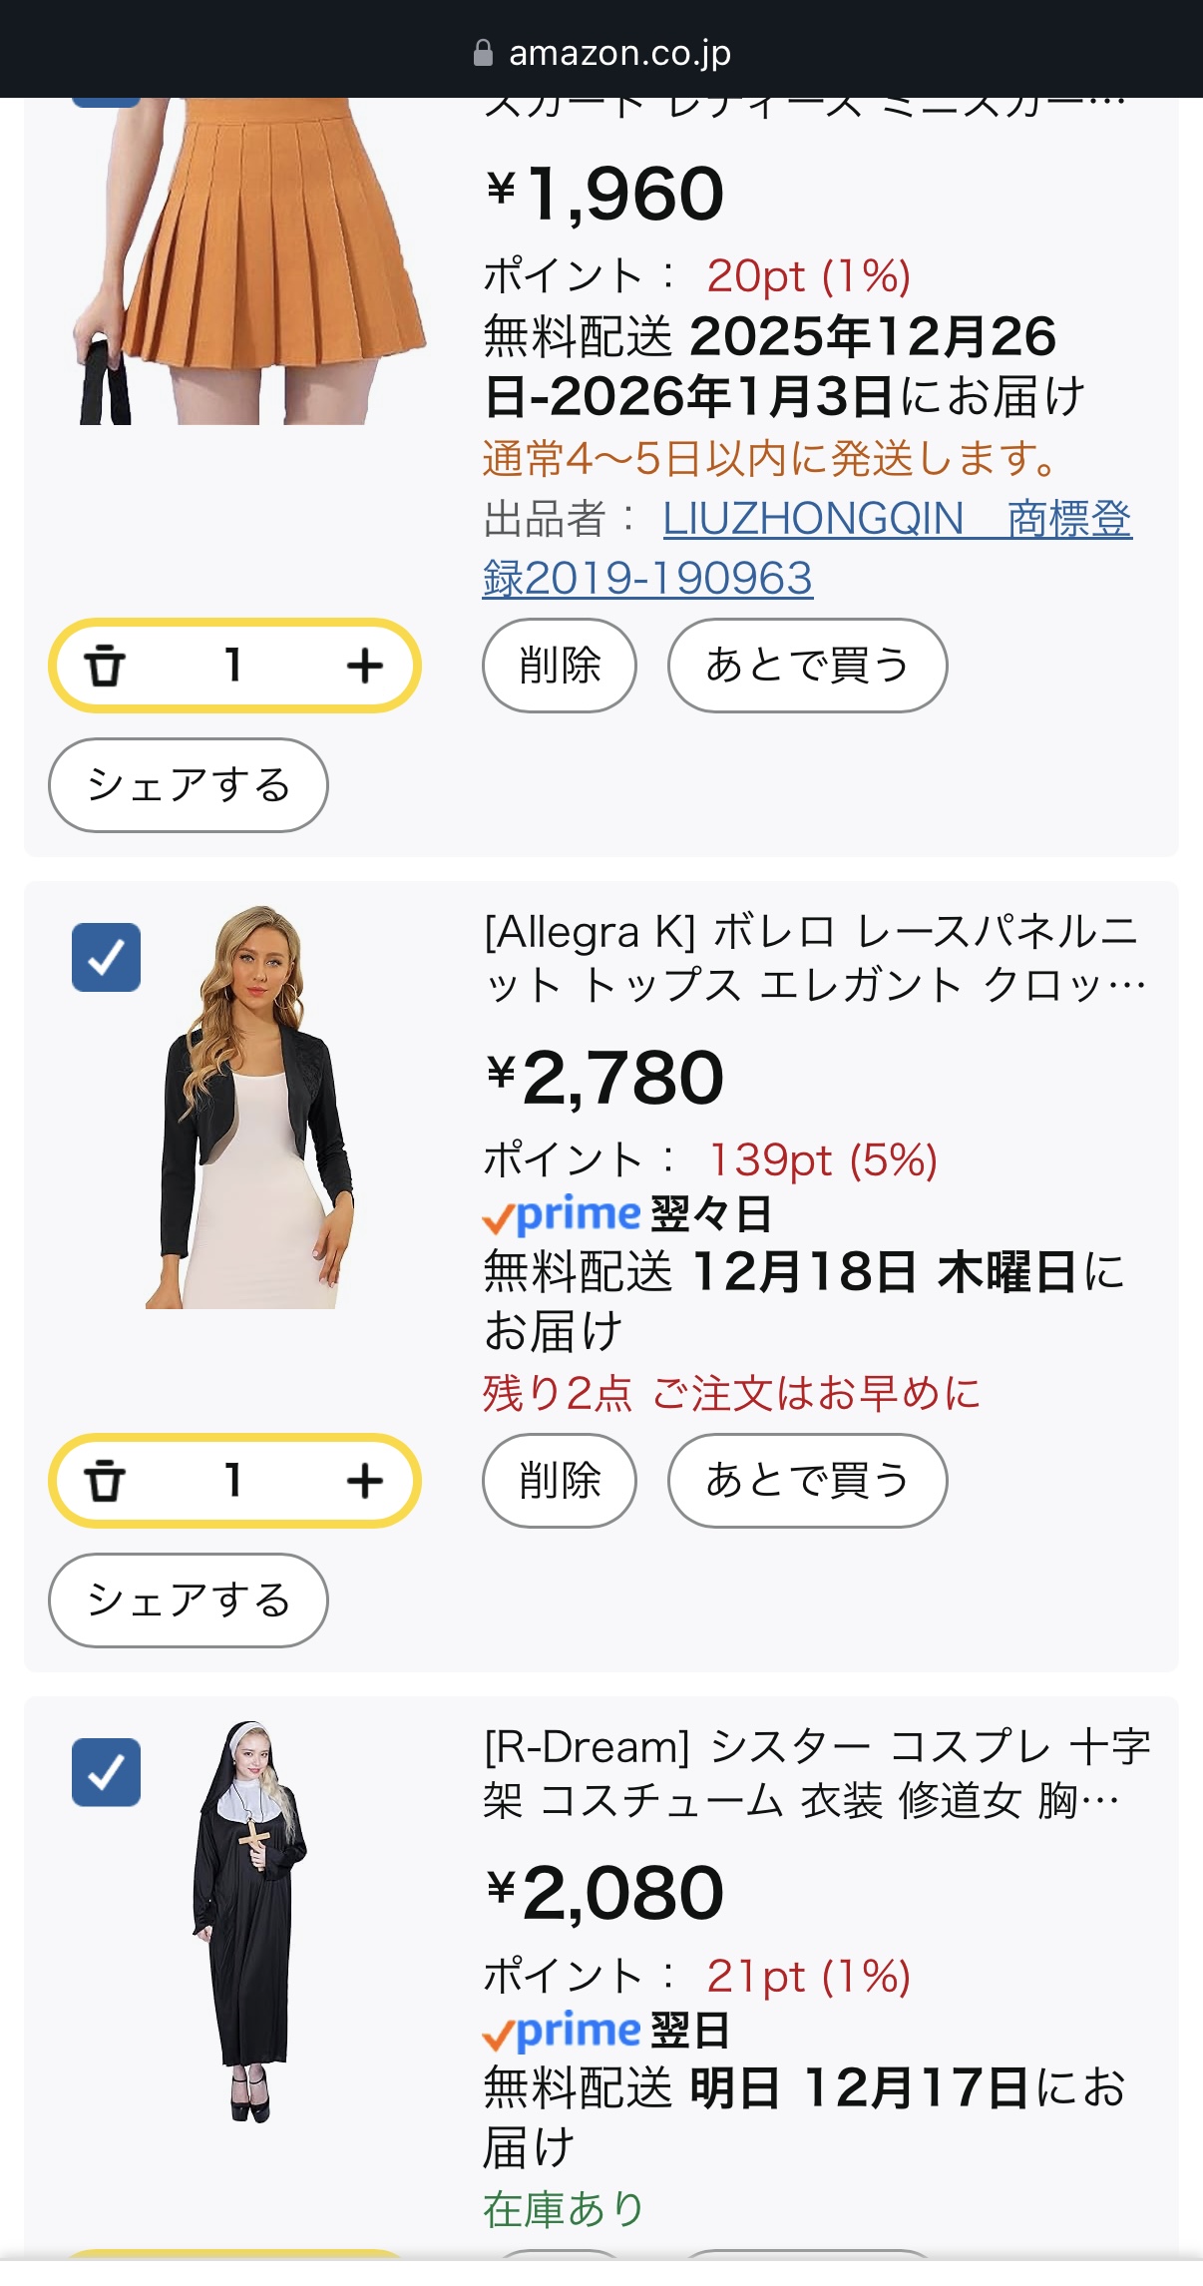Tap シェアする under the Allegra K bolero
The width and height of the screenshot is (1203, 2286).
coord(189,1600)
